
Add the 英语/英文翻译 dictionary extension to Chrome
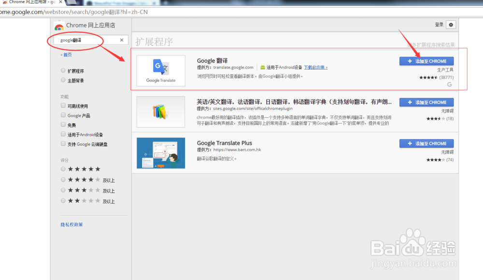click(x=426, y=102)
